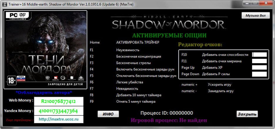The image size is (275, 129).
Task: Click the Бесконечная концентрация option
Action: (x=139, y=56)
